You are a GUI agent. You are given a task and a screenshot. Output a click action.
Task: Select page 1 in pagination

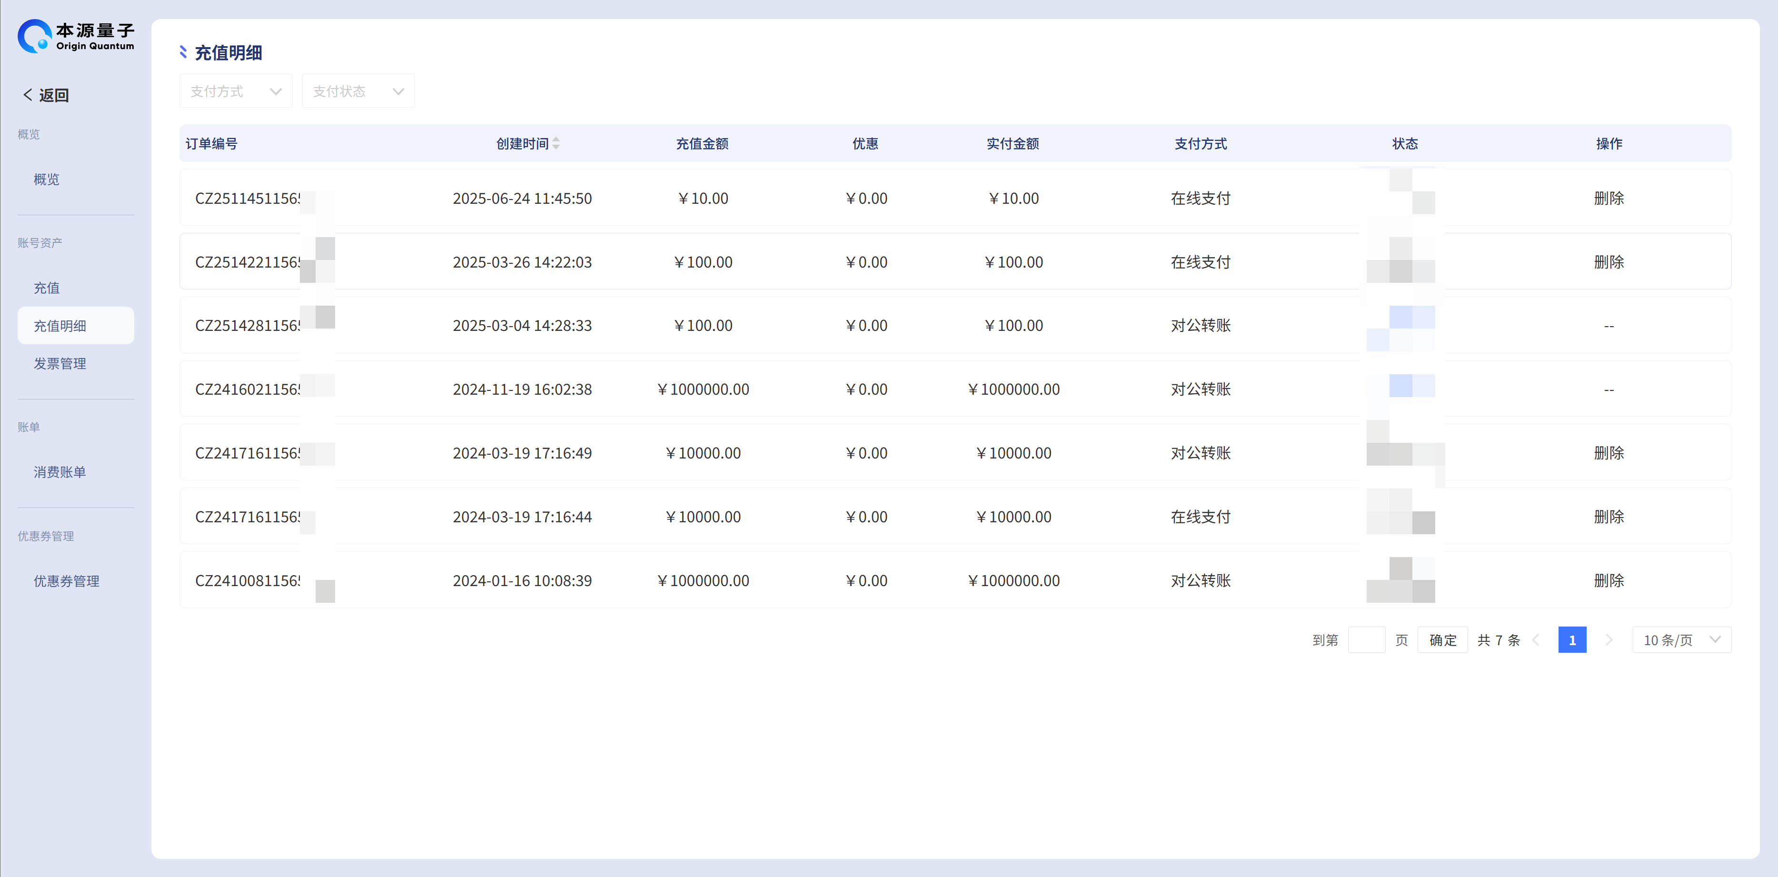(1571, 640)
